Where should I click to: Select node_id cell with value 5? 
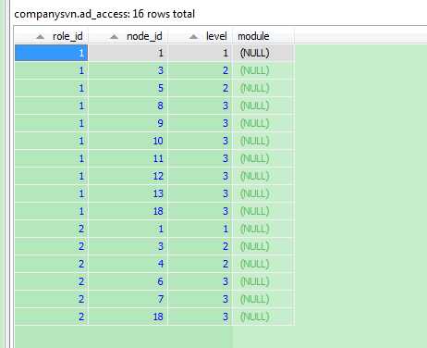coord(128,88)
